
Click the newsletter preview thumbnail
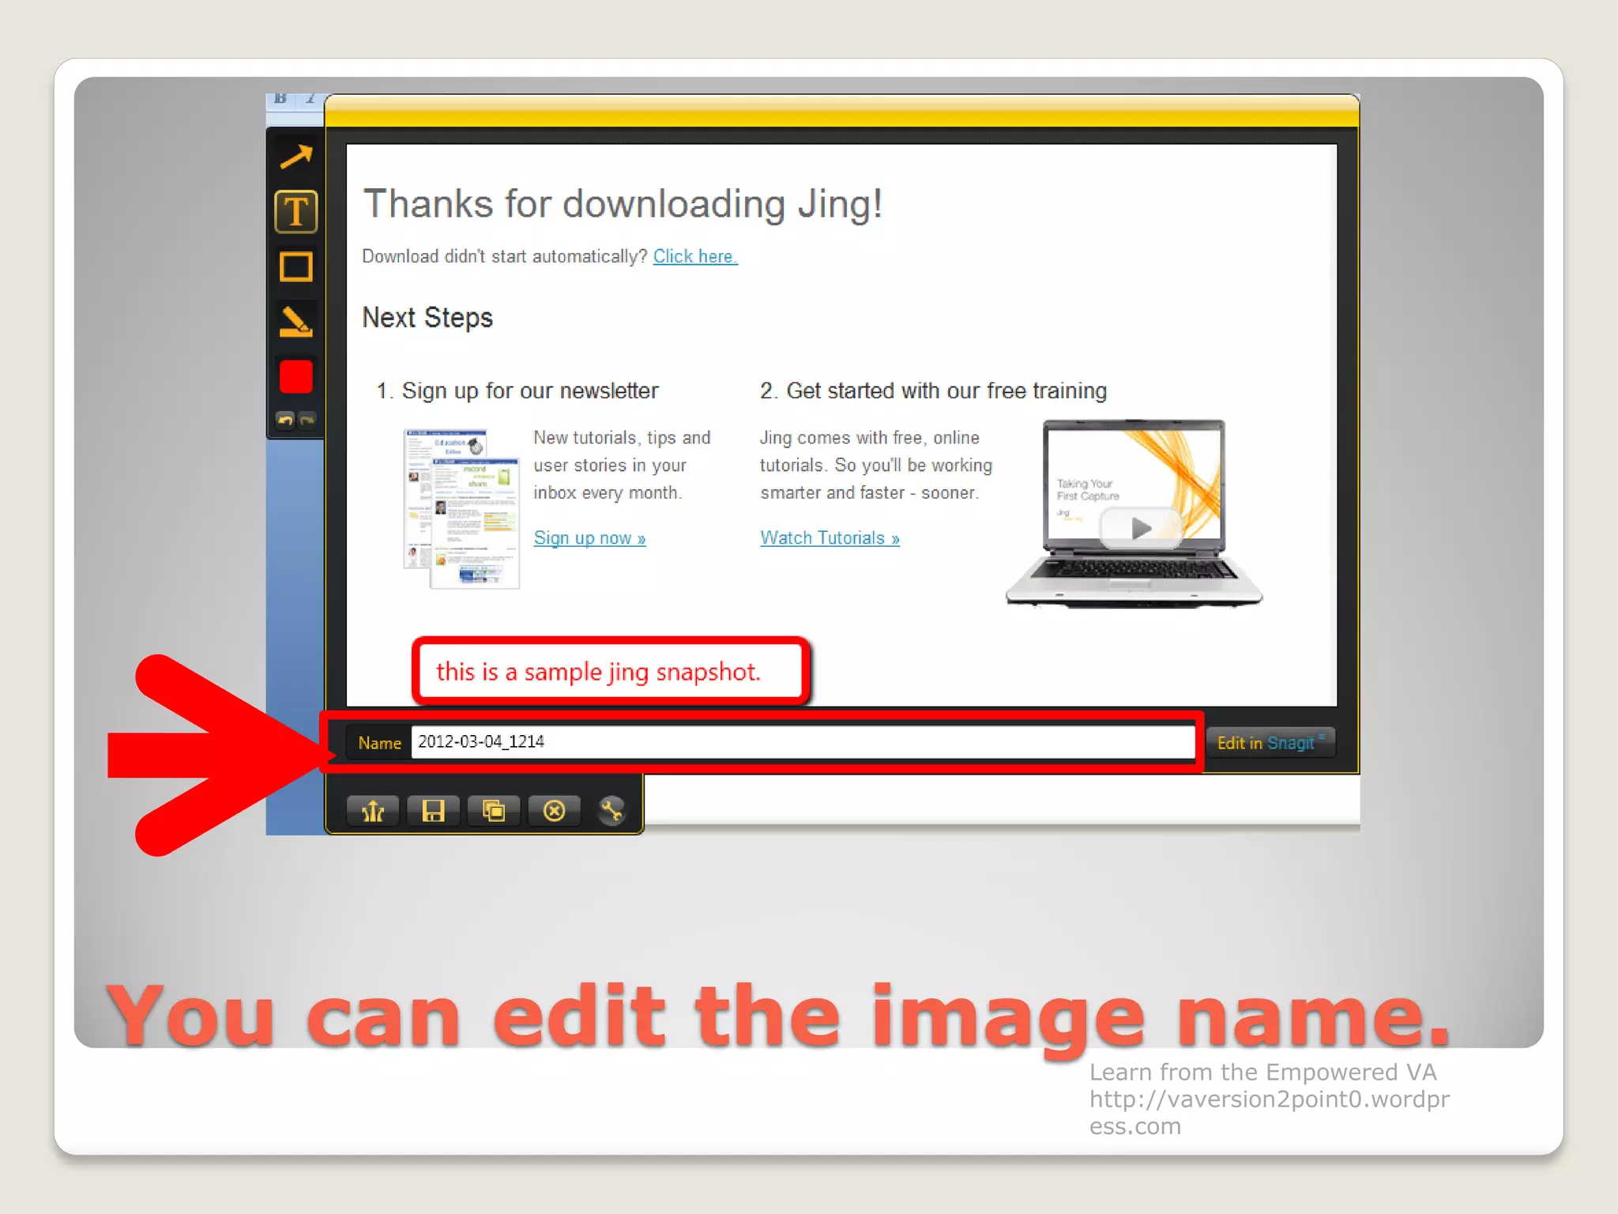tap(461, 508)
